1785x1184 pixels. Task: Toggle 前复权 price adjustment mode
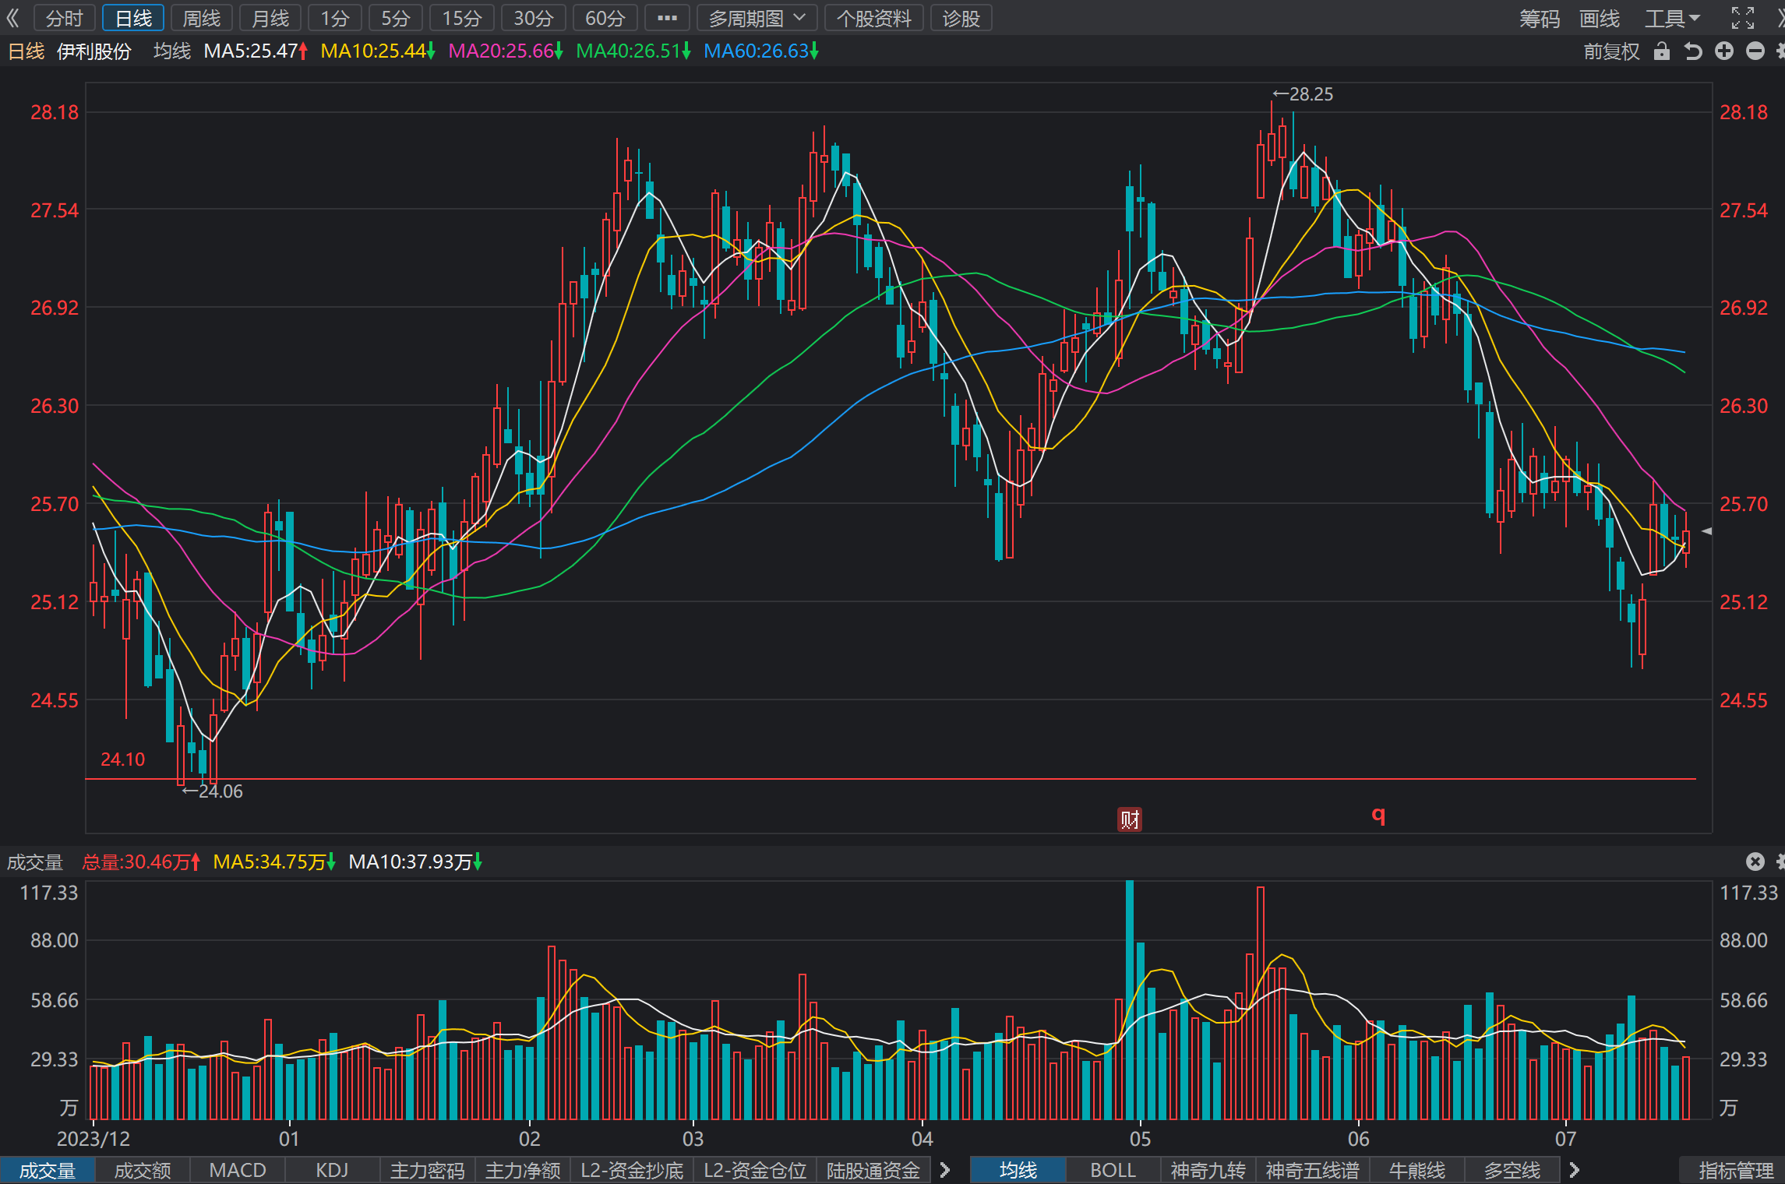(1611, 51)
